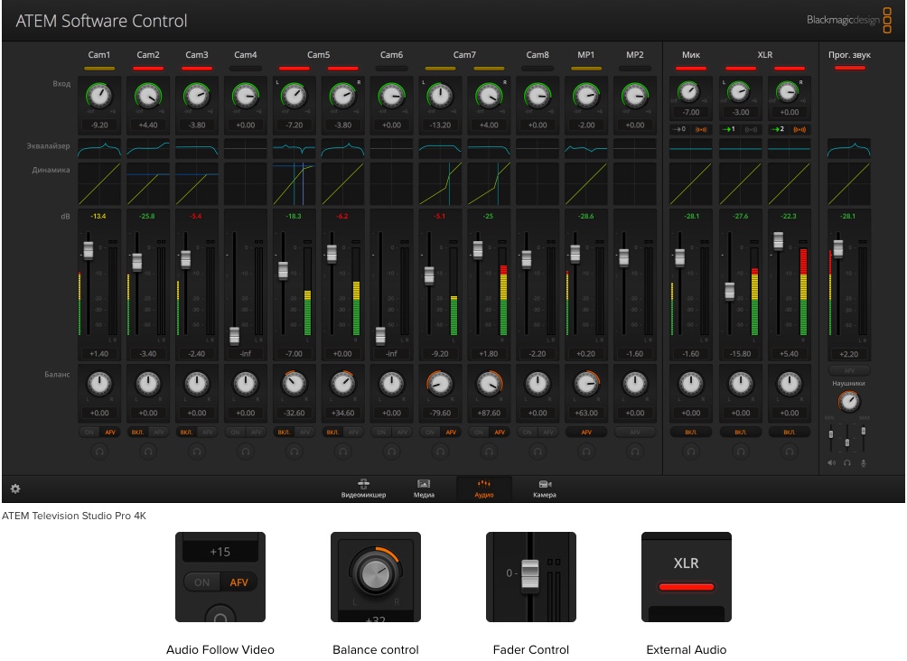Click the Прог. звук master fader handle
The height and width of the screenshot is (661, 907).
coord(838,247)
